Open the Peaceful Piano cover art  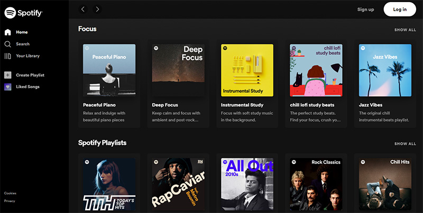pos(109,70)
